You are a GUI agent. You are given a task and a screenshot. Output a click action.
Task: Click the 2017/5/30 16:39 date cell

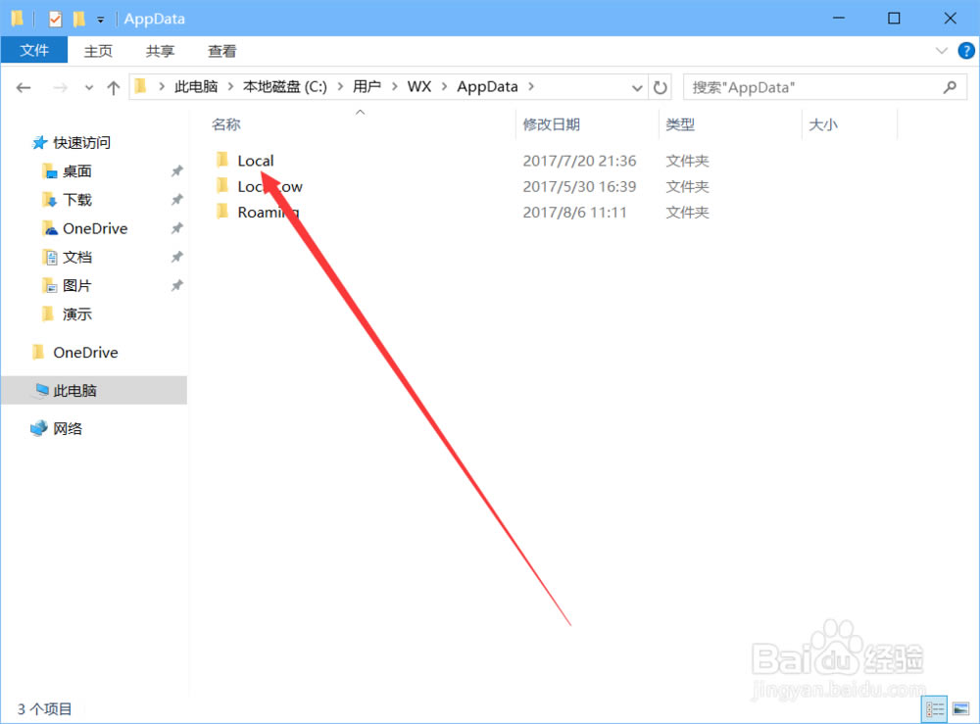579,186
